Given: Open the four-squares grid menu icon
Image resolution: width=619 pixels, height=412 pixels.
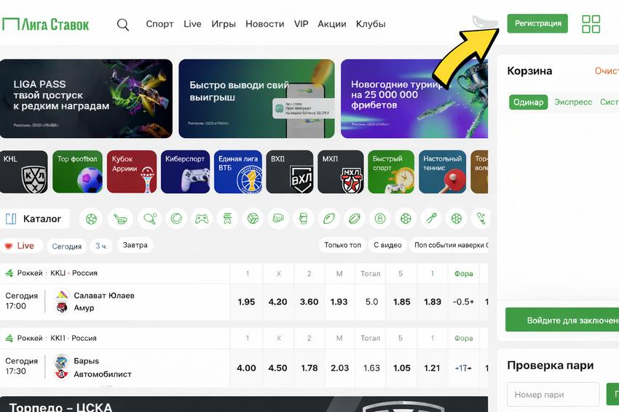Looking at the screenshot, I should click(591, 24).
